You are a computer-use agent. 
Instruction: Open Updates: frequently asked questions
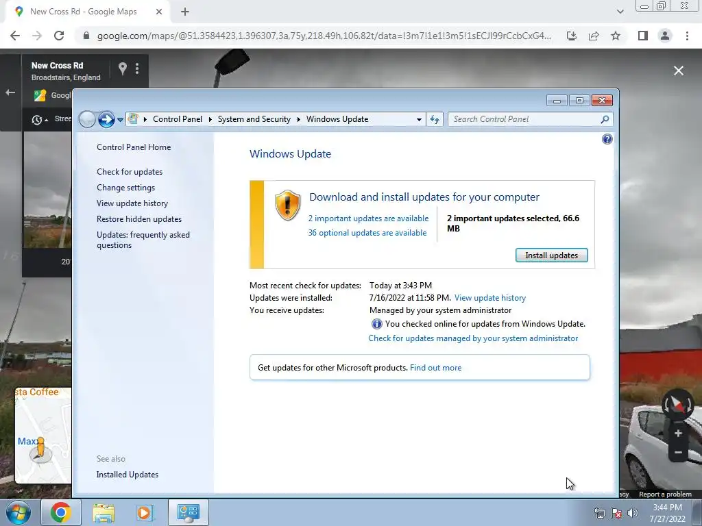143,240
